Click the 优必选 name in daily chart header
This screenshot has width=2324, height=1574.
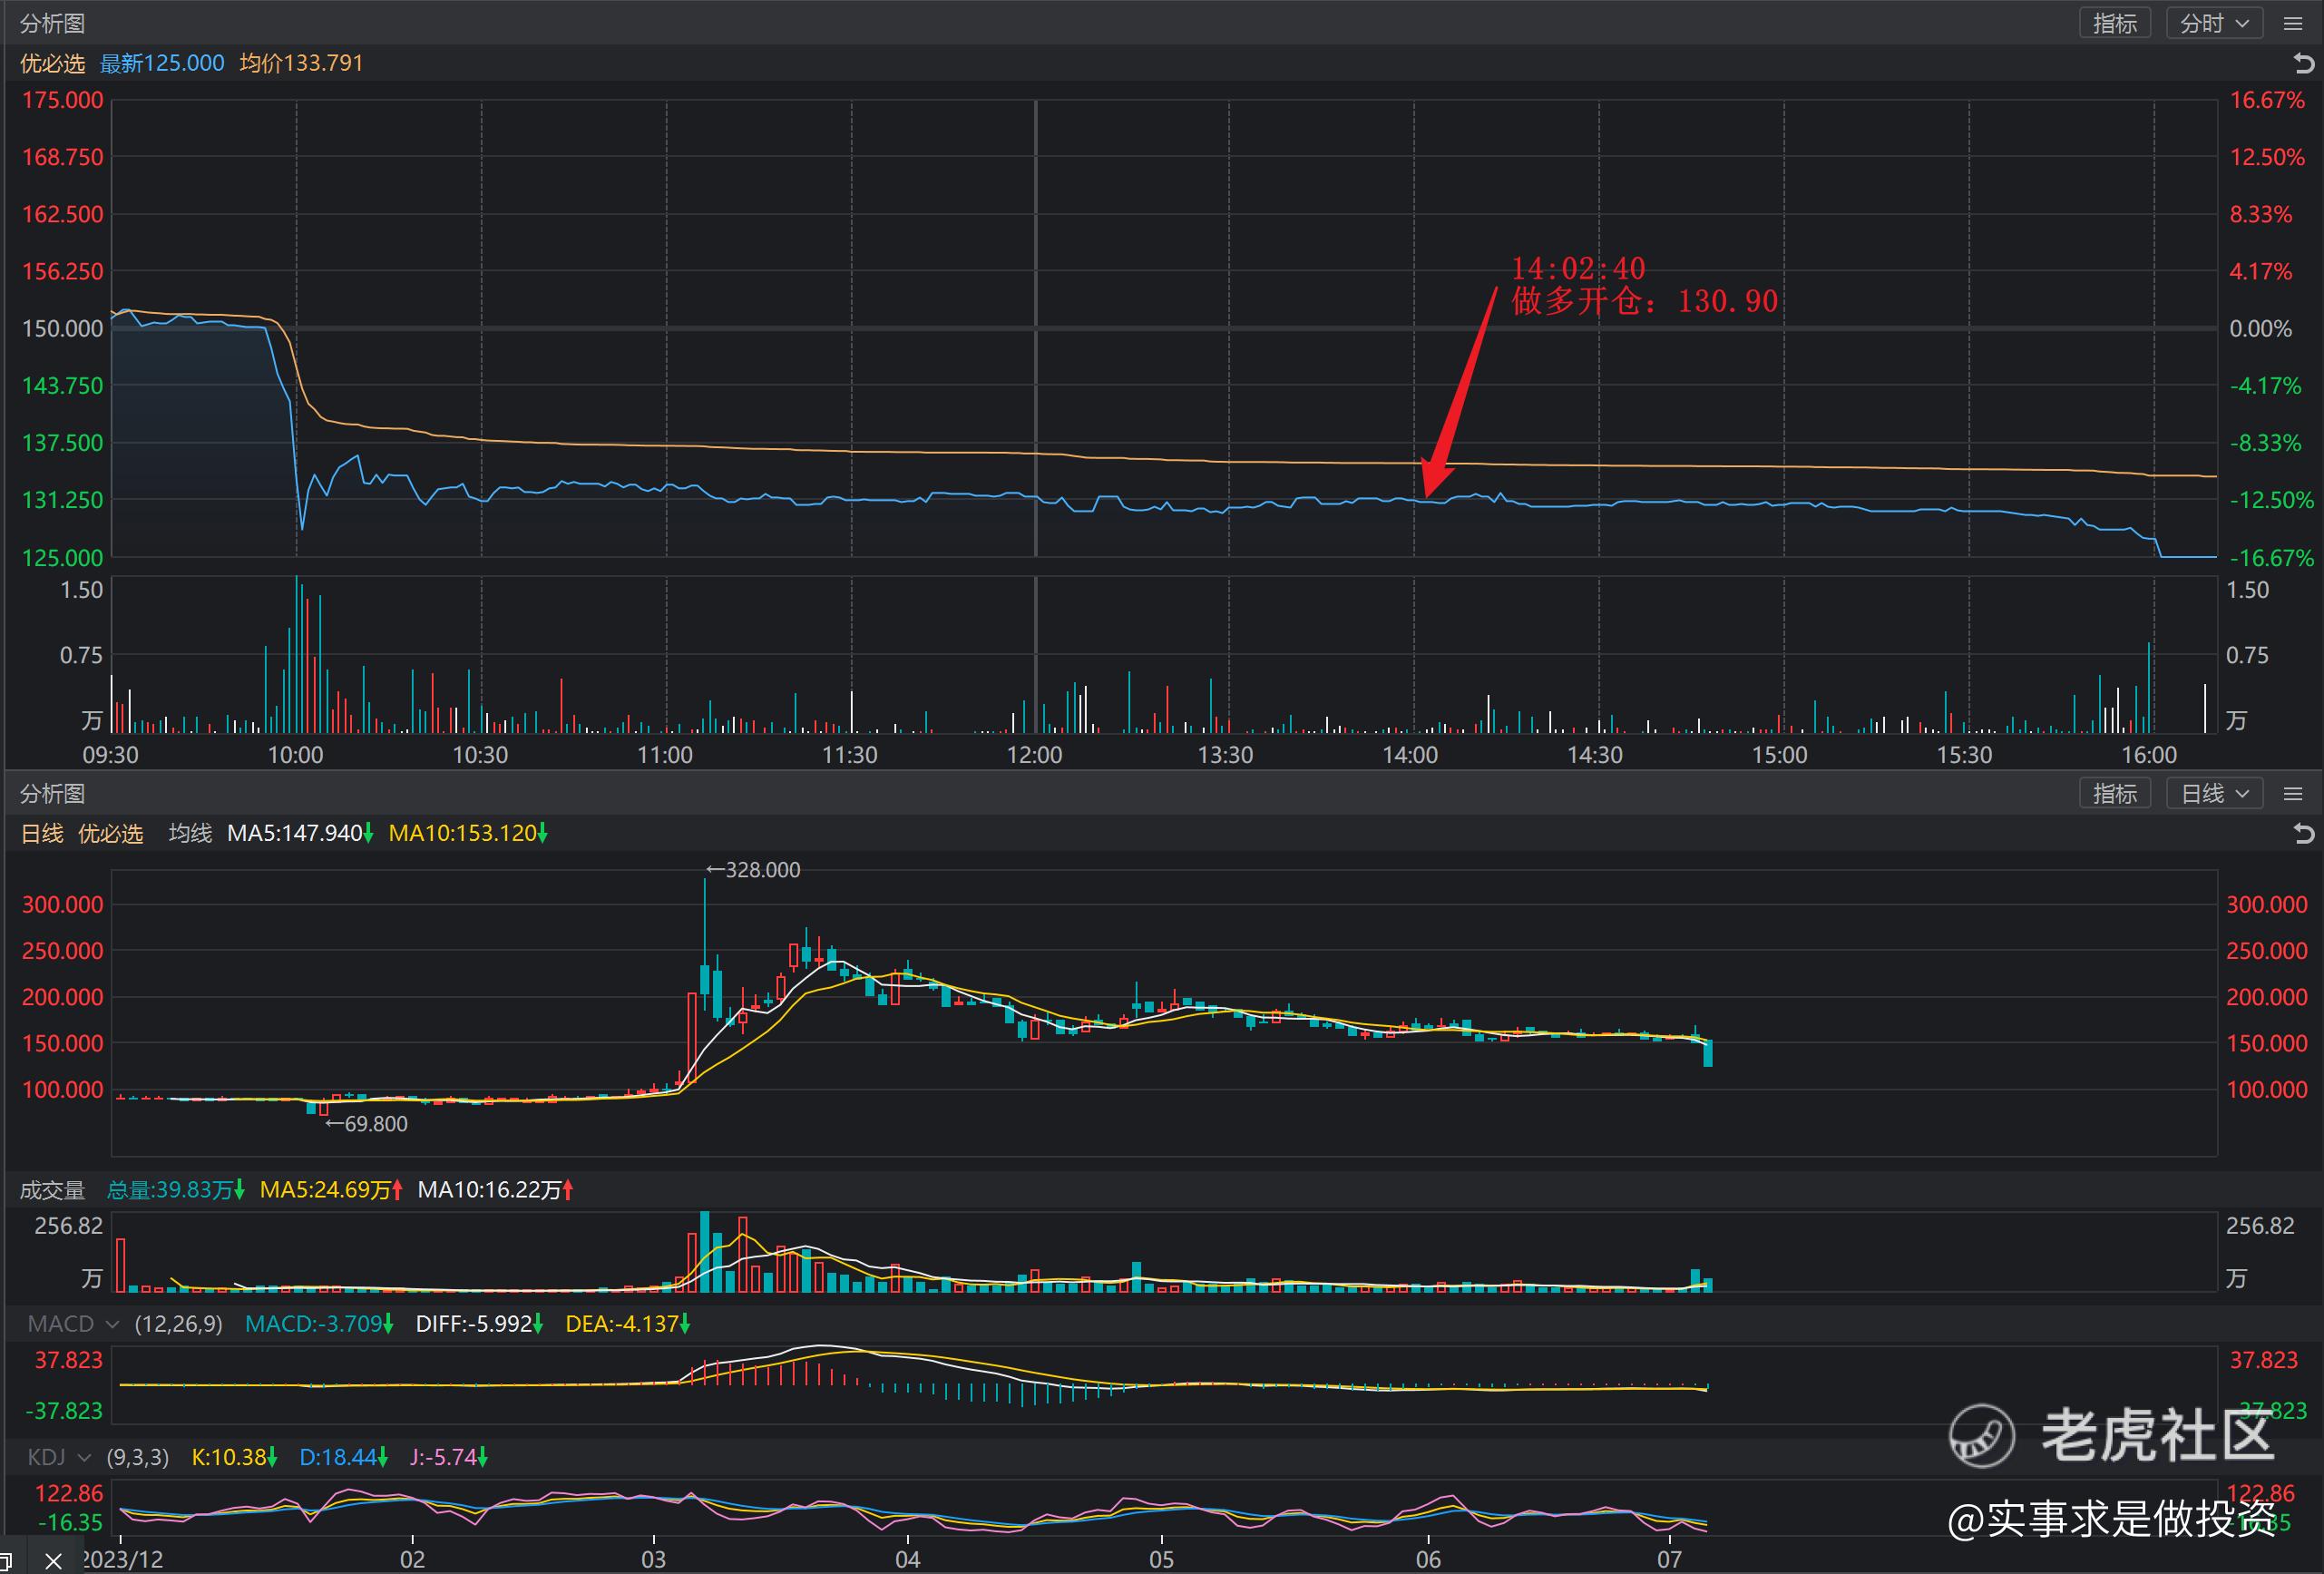click(110, 834)
